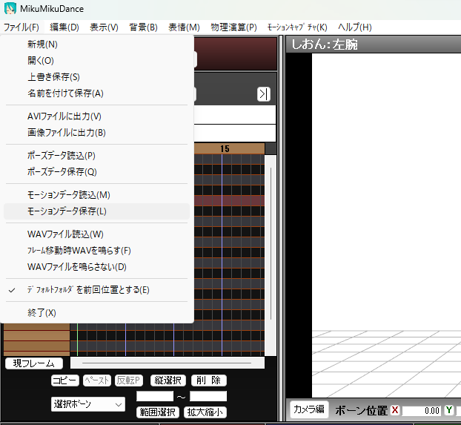Image resolution: width=461 pixels, height=425 pixels.
Task: Select ポーズデータ保存(Q)
Action: [x=97, y=172]
